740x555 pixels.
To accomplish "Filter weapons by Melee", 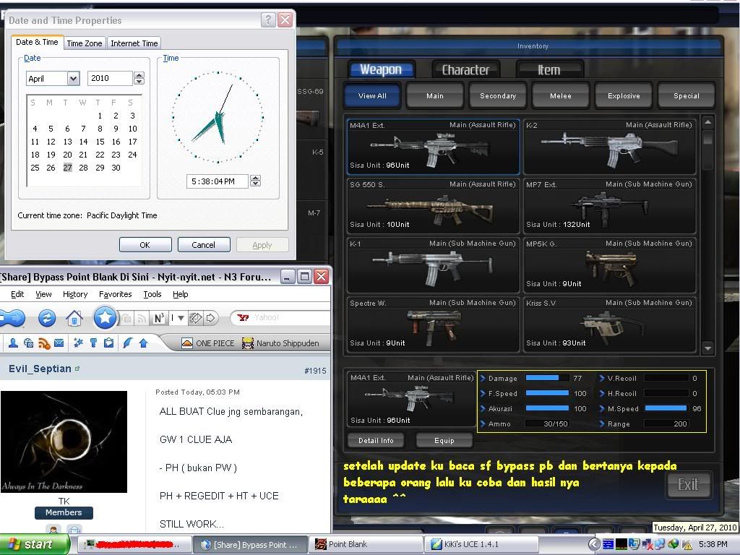I will (x=561, y=96).
